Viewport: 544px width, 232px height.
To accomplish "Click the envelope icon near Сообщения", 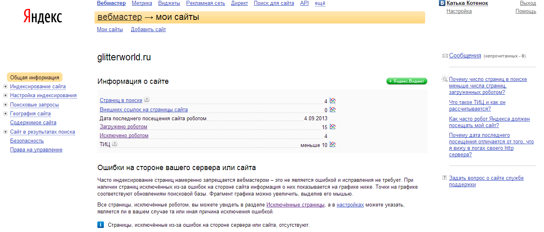I will [x=445, y=56].
